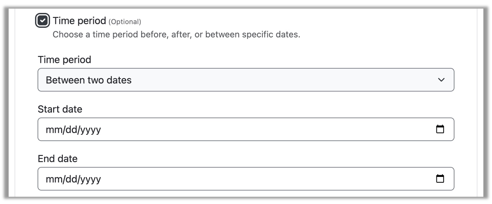Select the month segment in End date
This screenshot has height=204, width=492.
[x=52, y=179]
